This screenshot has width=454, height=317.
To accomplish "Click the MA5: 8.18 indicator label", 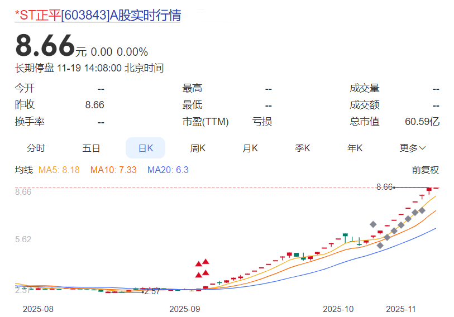I will [x=59, y=170].
